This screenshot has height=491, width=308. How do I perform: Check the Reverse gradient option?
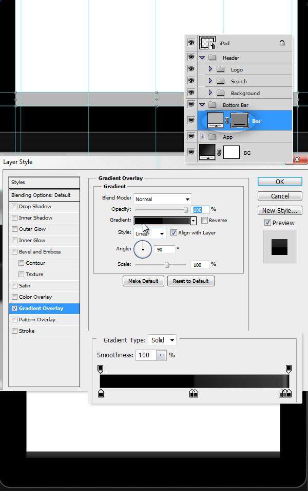pyautogui.click(x=204, y=220)
